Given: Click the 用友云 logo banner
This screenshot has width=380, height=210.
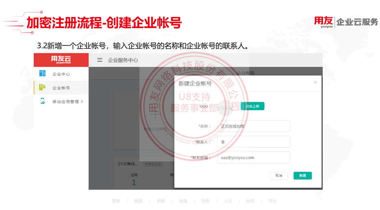Looking at the screenshot, I should point(61,60).
